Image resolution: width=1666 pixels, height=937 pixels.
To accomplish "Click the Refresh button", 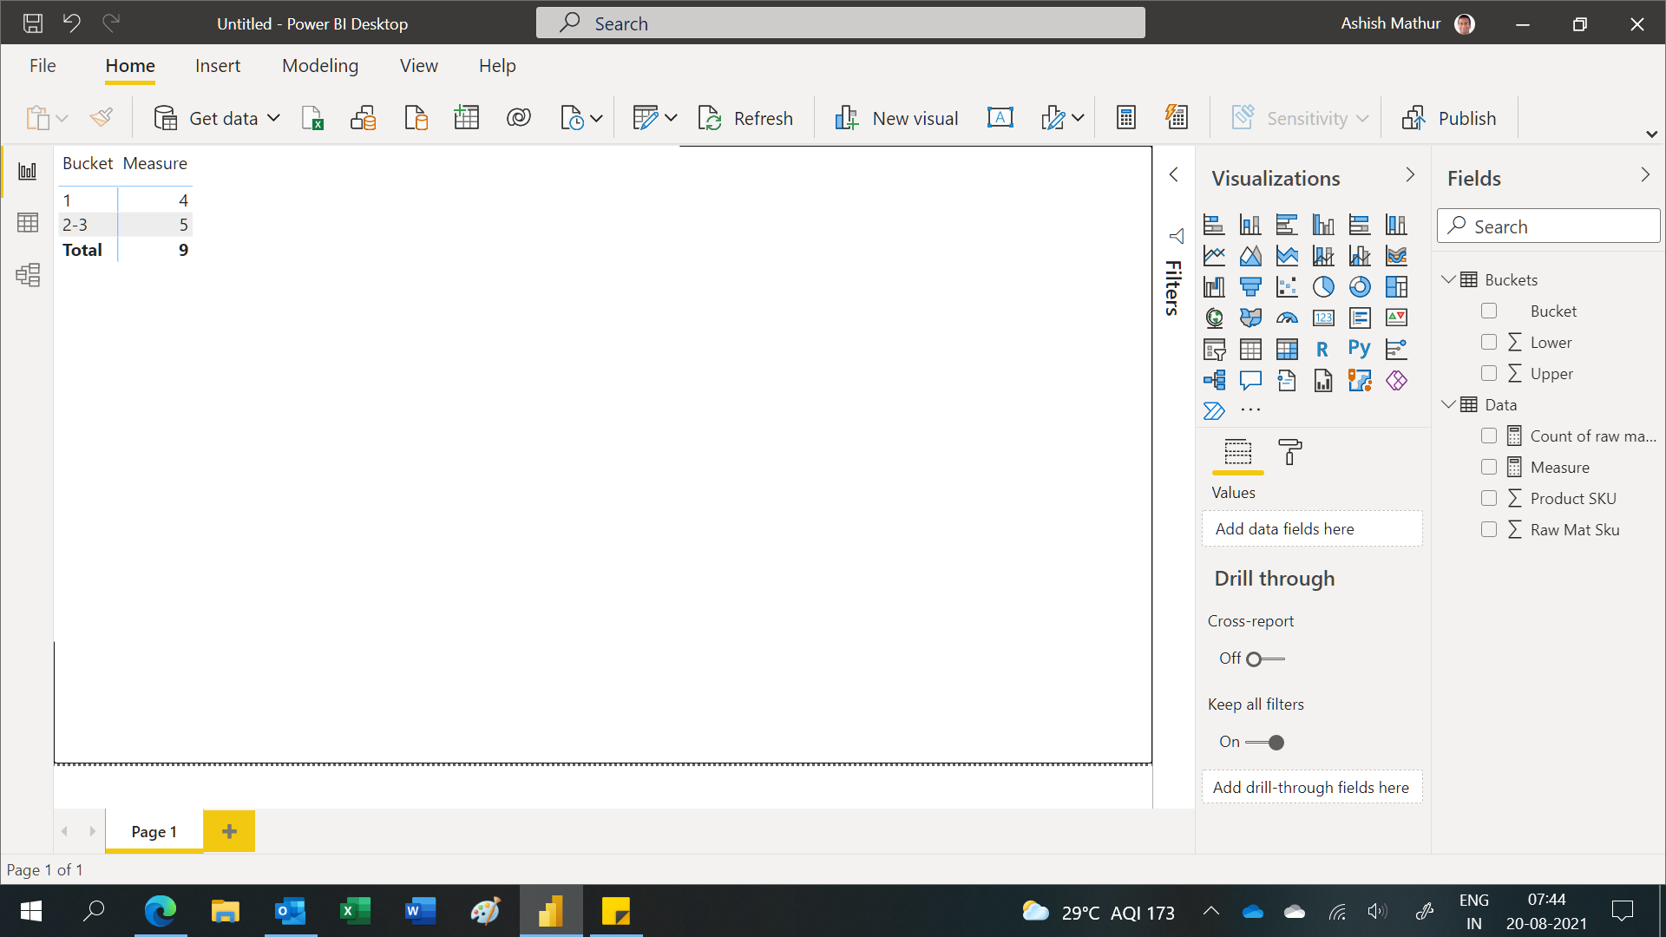I will point(745,118).
